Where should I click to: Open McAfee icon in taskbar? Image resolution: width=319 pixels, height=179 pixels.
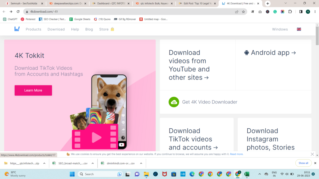click(x=164, y=174)
